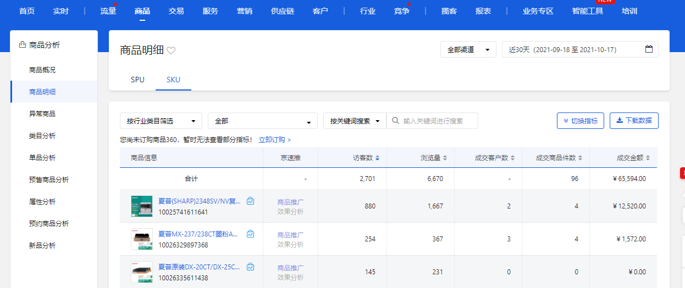
Task: Open 首页 in top navigation
Action: pos(27,11)
